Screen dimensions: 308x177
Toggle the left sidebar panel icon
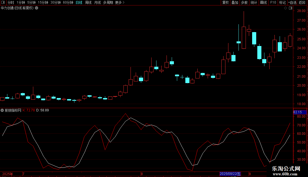(3, 2)
